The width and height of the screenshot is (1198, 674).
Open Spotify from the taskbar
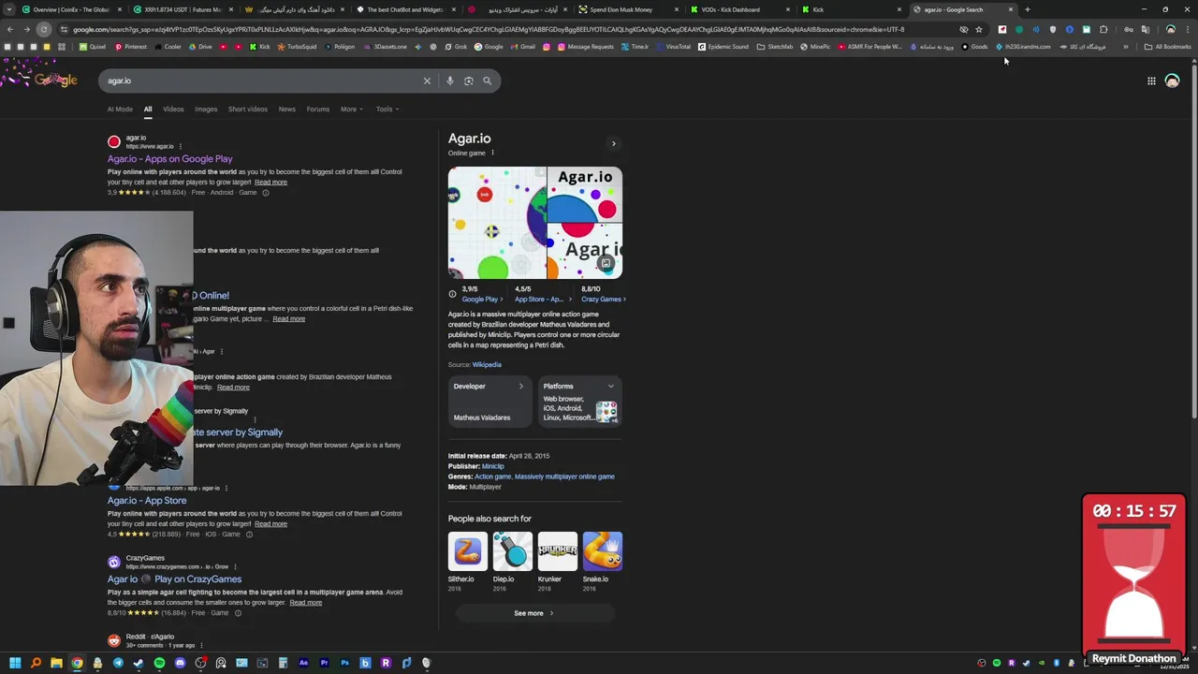pos(159,663)
